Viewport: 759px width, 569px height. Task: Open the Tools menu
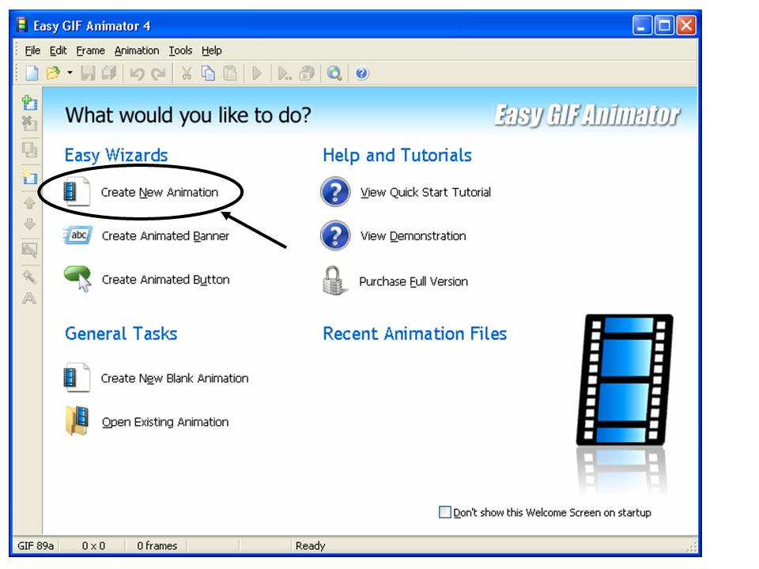180,51
